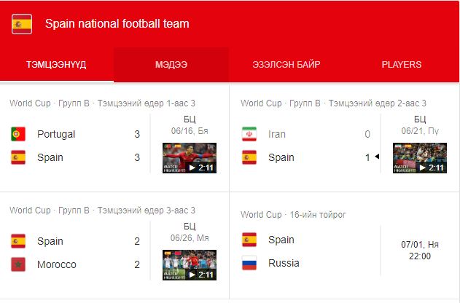The image size is (460, 303).
Task: Open the Spain national football team title
Action: click(x=117, y=24)
